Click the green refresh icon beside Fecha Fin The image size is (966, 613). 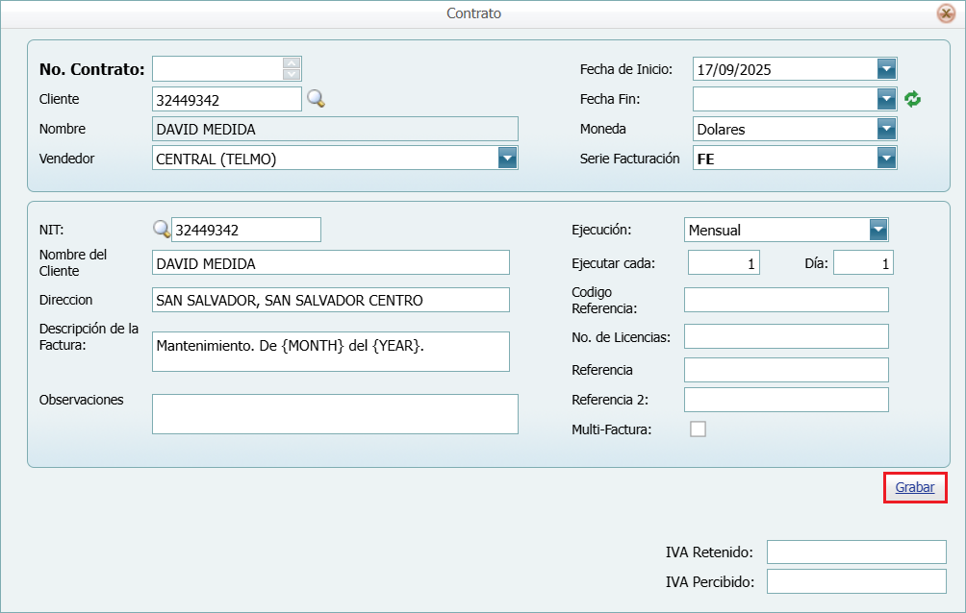(912, 98)
